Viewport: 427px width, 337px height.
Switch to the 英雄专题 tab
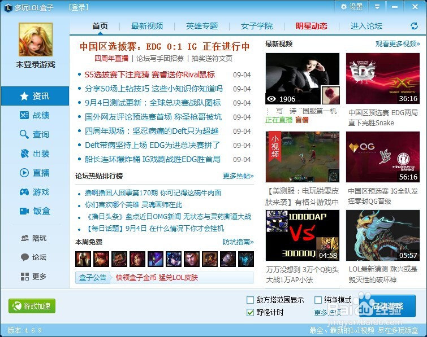click(x=202, y=26)
